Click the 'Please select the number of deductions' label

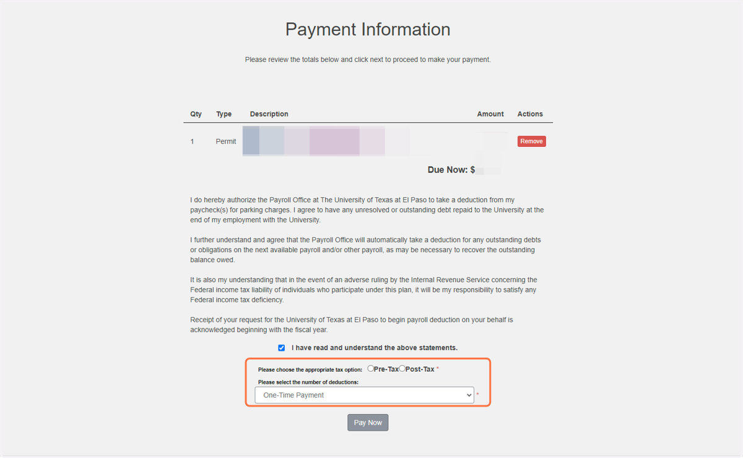[x=308, y=382]
